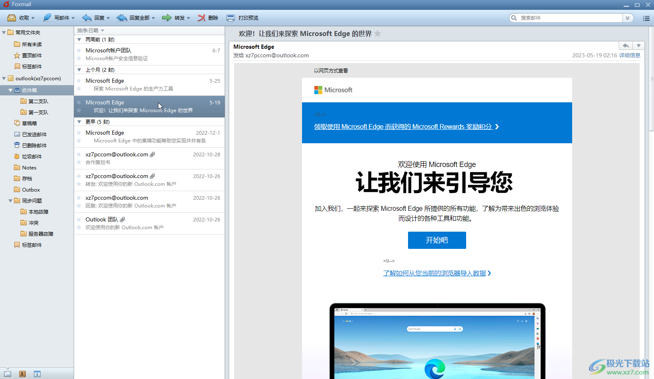
Task: Click the 收取 receive mail icon
Action: [x=12, y=18]
